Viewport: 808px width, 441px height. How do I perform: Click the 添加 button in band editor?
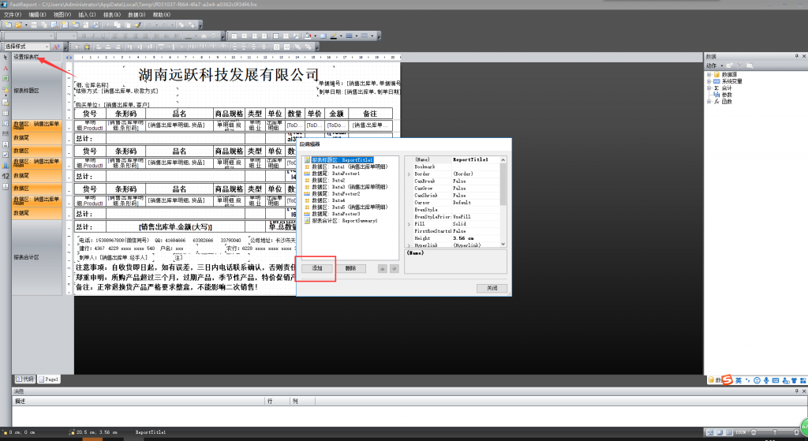pyautogui.click(x=317, y=268)
